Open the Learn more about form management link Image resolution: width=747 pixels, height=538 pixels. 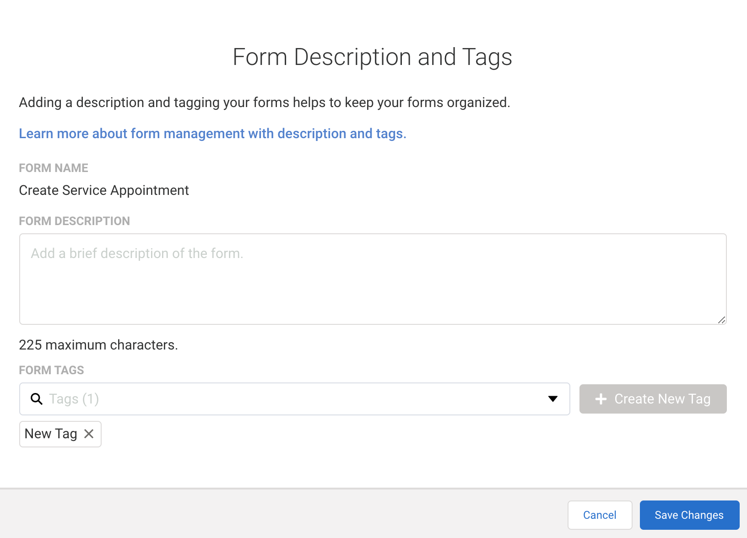[x=212, y=134]
